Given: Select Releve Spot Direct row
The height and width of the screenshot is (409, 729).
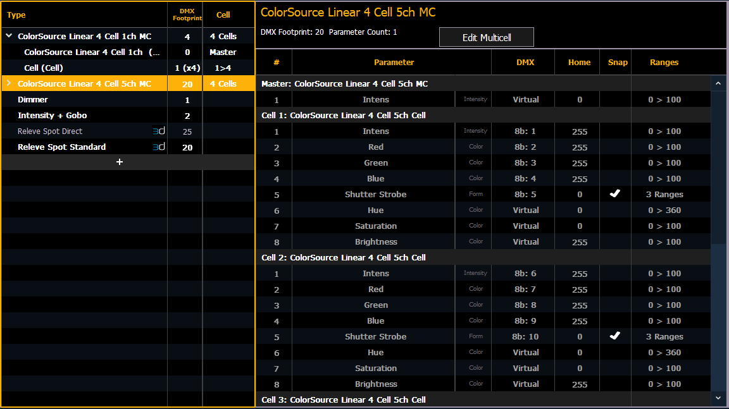Looking at the screenshot, I should (x=128, y=131).
